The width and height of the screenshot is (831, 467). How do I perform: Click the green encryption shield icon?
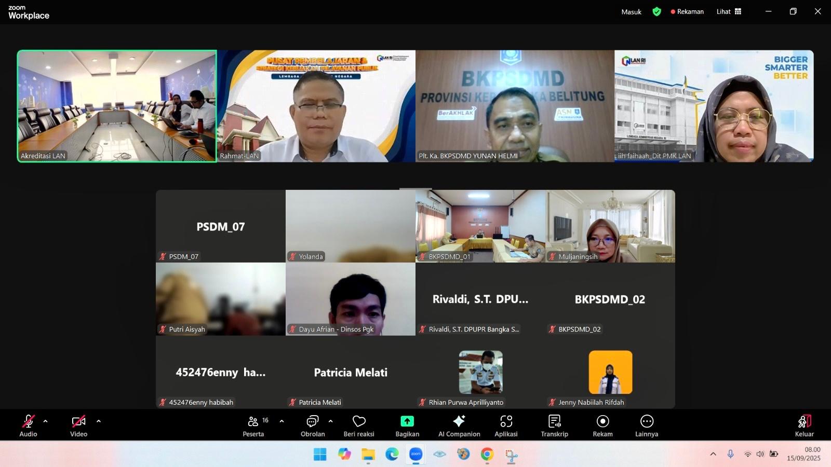pos(657,11)
